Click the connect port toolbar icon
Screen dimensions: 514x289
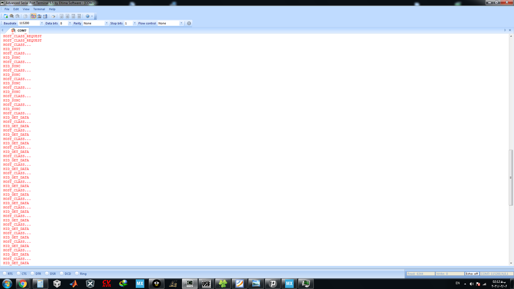(x=12, y=16)
